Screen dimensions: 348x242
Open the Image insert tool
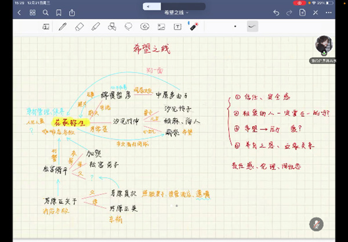pos(161,27)
